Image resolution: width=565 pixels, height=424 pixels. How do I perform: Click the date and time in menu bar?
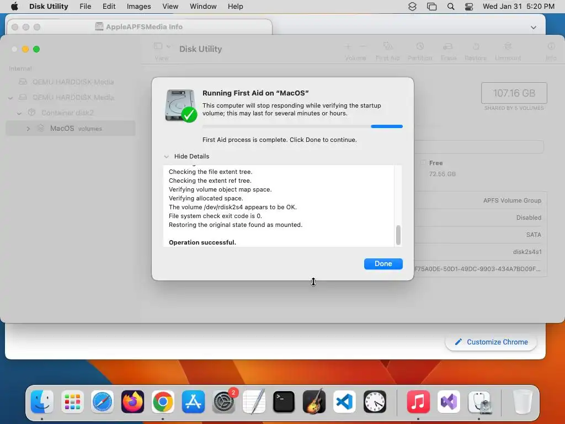click(519, 7)
